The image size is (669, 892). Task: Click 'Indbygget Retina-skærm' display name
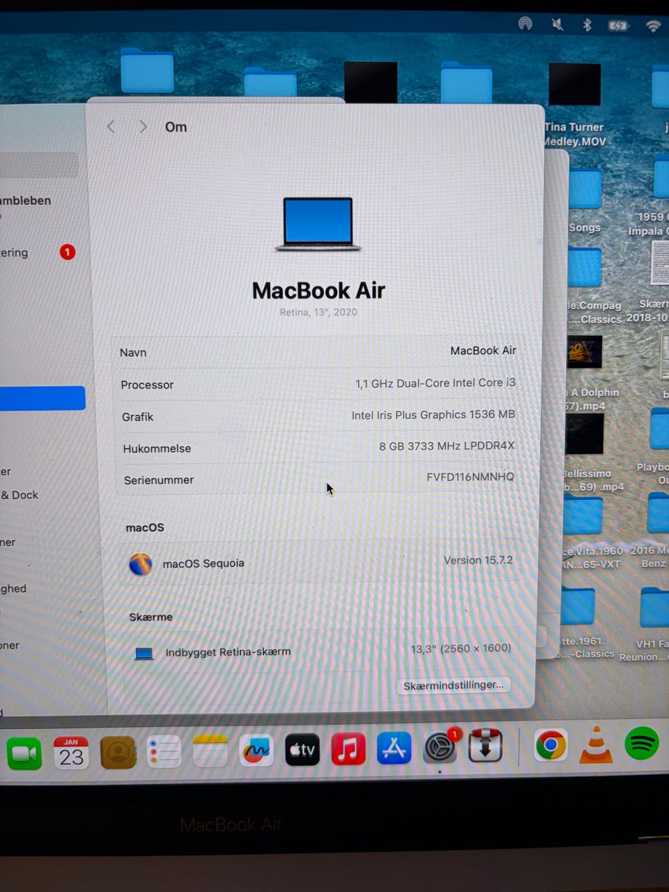tap(228, 652)
